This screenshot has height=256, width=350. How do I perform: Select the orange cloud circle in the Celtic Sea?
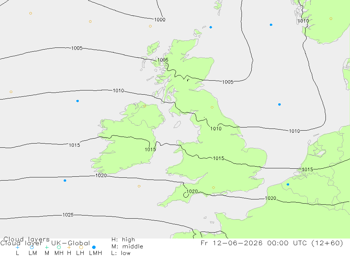pyautogui.click(x=139, y=186)
